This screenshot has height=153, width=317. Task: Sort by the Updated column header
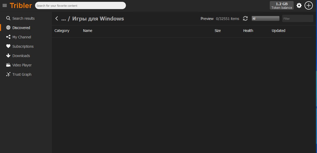(x=278, y=31)
